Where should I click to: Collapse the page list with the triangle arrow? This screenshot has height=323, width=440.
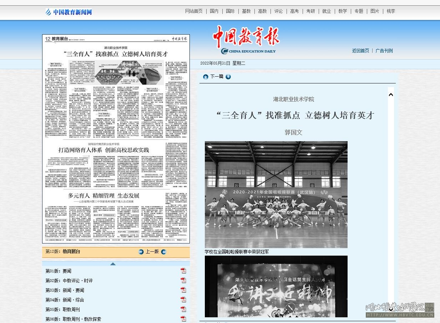pyautogui.click(x=113, y=264)
